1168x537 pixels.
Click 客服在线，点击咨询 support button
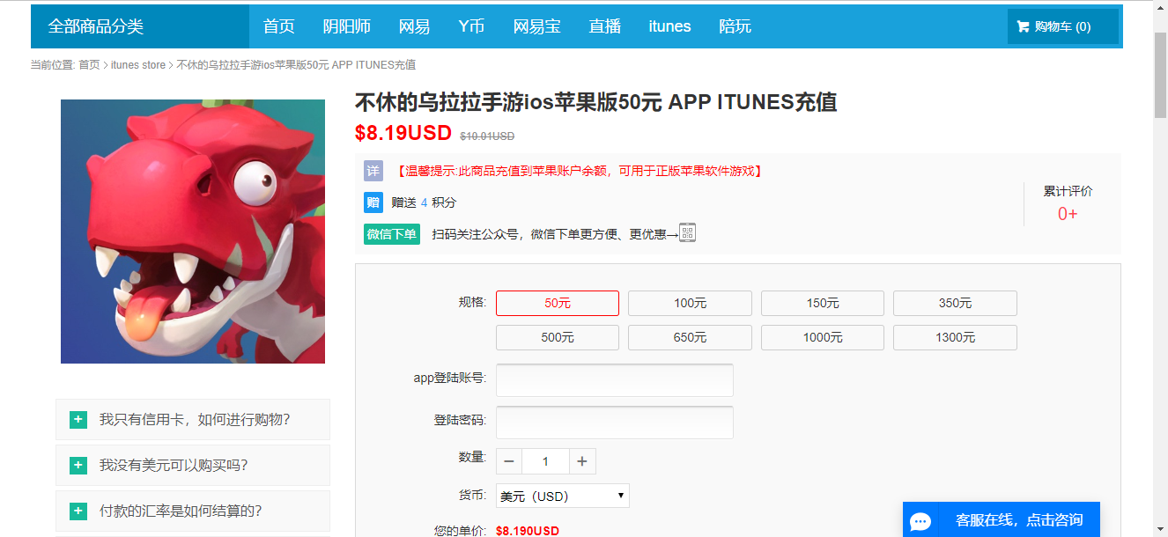(x=1002, y=519)
